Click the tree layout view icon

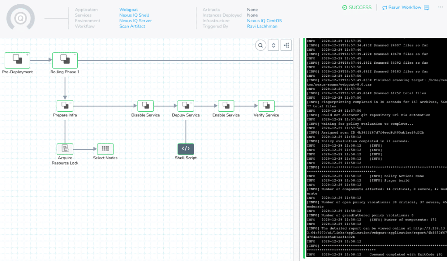click(286, 45)
